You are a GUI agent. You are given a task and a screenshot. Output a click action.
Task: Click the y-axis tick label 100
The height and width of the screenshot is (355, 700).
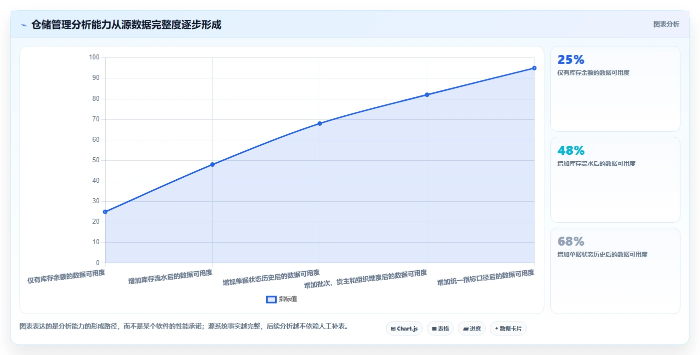[x=94, y=57]
